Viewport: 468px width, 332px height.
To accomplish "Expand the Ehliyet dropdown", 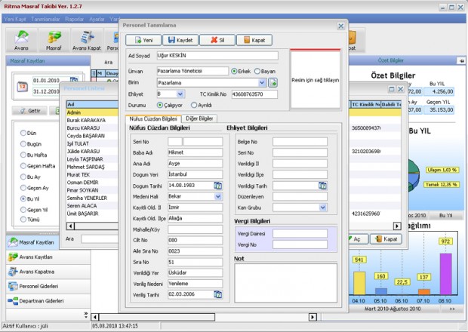I will coord(180,94).
